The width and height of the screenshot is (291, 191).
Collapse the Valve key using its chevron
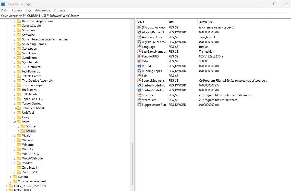pyautogui.click(x=15, y=122)
